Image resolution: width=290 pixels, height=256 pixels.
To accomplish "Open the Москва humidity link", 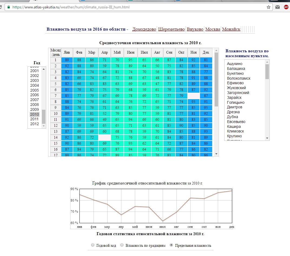I will (x=213, y=29).
